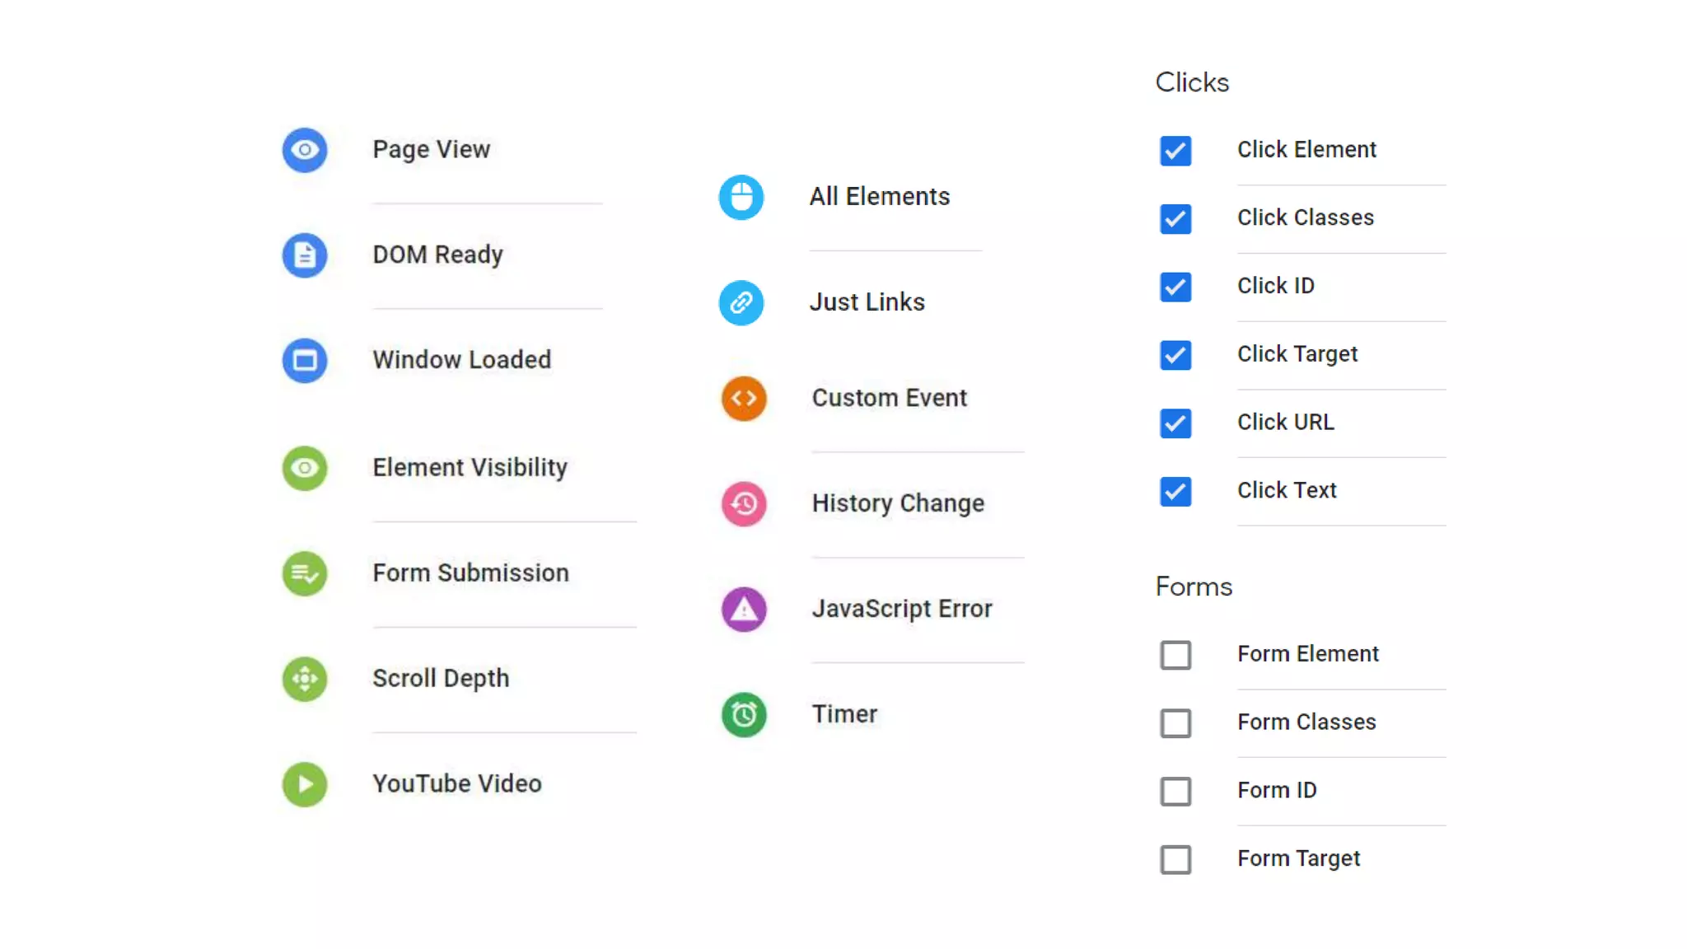Image resolution: width=1687 pixels, height=949 pixels.
Task: Click the Form Submission trigger icon
Action: (x=305, y=573)
